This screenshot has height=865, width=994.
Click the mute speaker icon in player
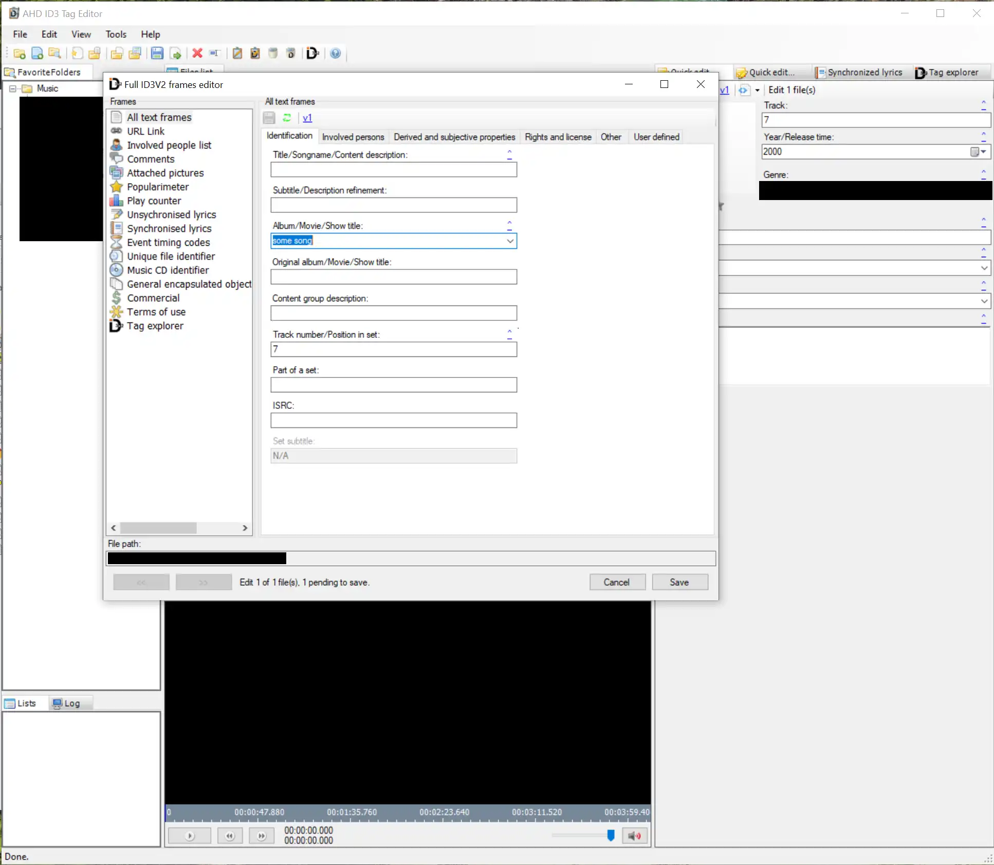(634, 836)
